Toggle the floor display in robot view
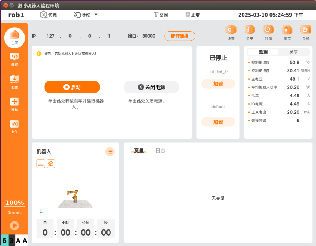 [41, 164]
